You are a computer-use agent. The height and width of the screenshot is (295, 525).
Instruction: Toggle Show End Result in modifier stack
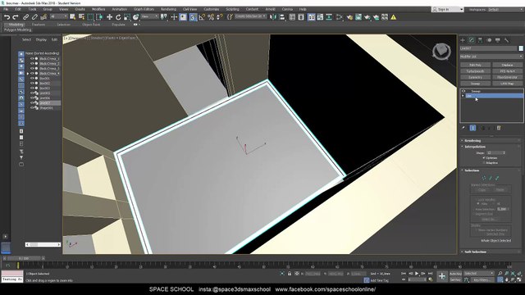point(472,128)
